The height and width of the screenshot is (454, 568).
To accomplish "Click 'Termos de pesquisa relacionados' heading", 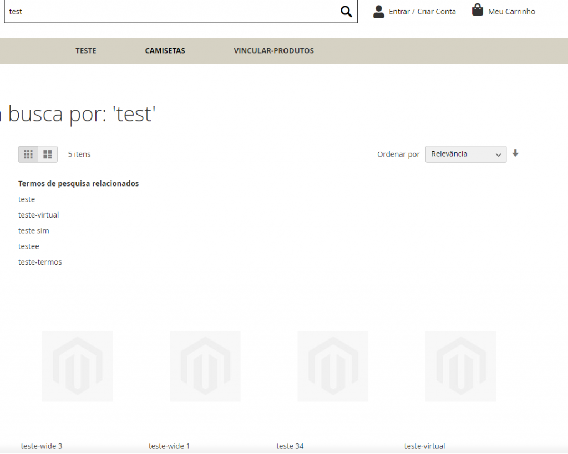I will tap(79, 184).
